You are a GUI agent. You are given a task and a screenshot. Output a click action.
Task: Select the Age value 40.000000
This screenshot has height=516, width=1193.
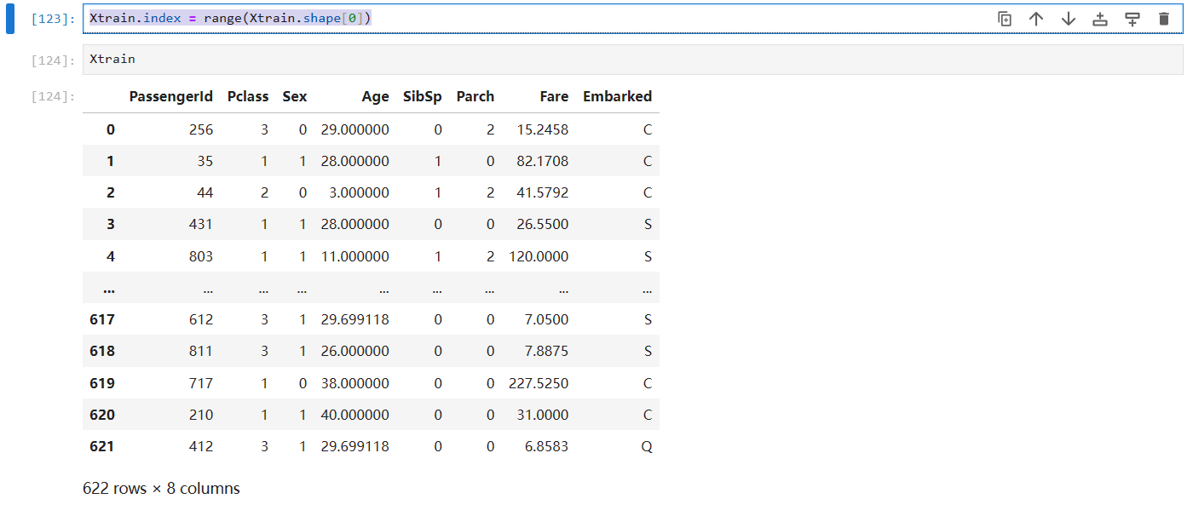[x=356, y=415]
